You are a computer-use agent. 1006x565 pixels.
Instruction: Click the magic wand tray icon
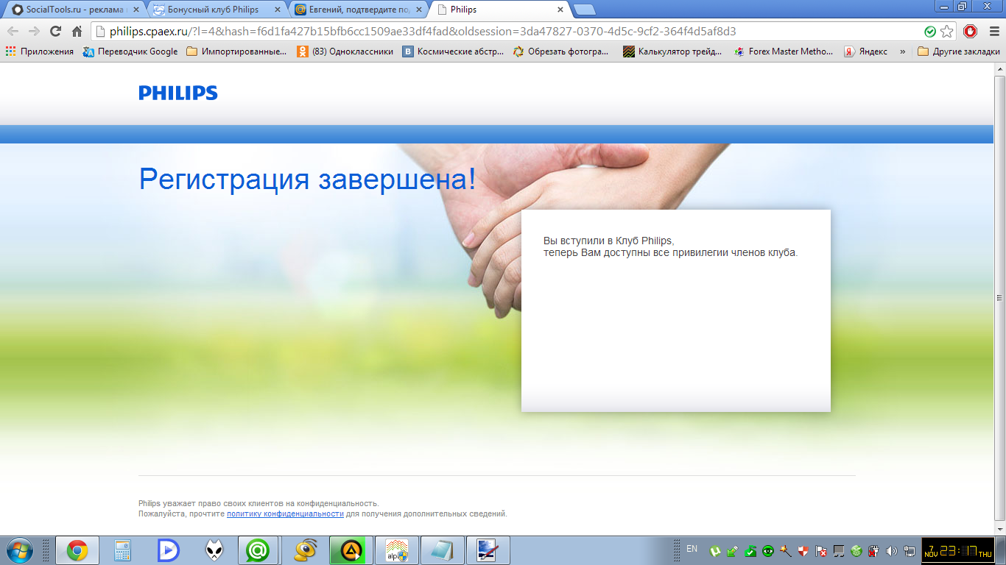coord(786,550)
